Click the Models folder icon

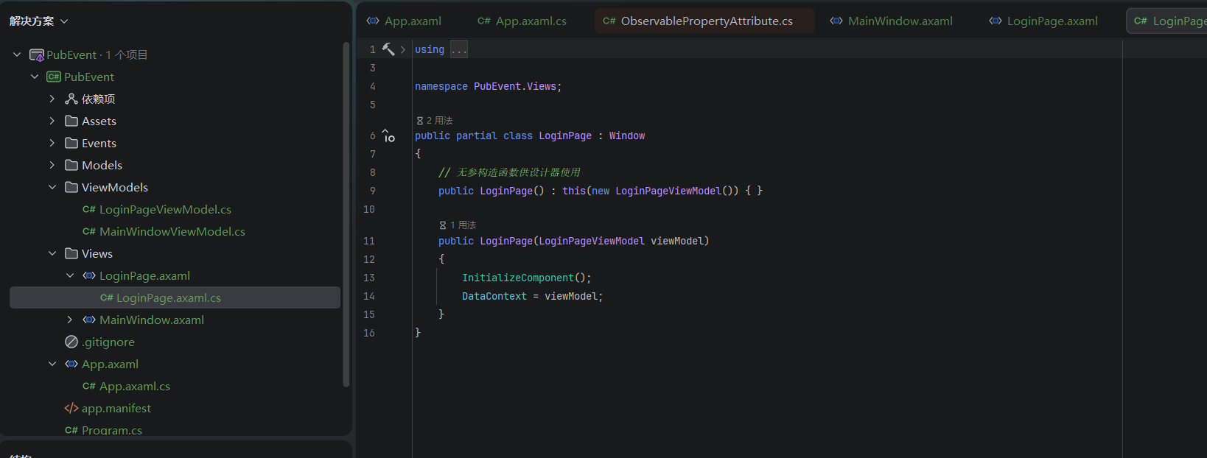[x=71, y=165]
